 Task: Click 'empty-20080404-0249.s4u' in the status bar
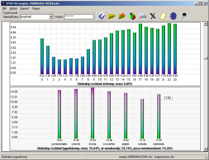[x=136, y=157]
